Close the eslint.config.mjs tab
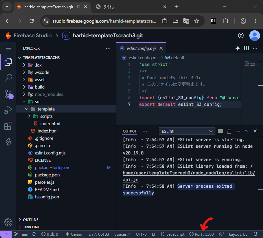 [161, 48]
